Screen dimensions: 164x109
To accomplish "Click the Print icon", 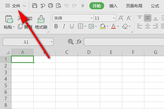I will pos(51,5).
